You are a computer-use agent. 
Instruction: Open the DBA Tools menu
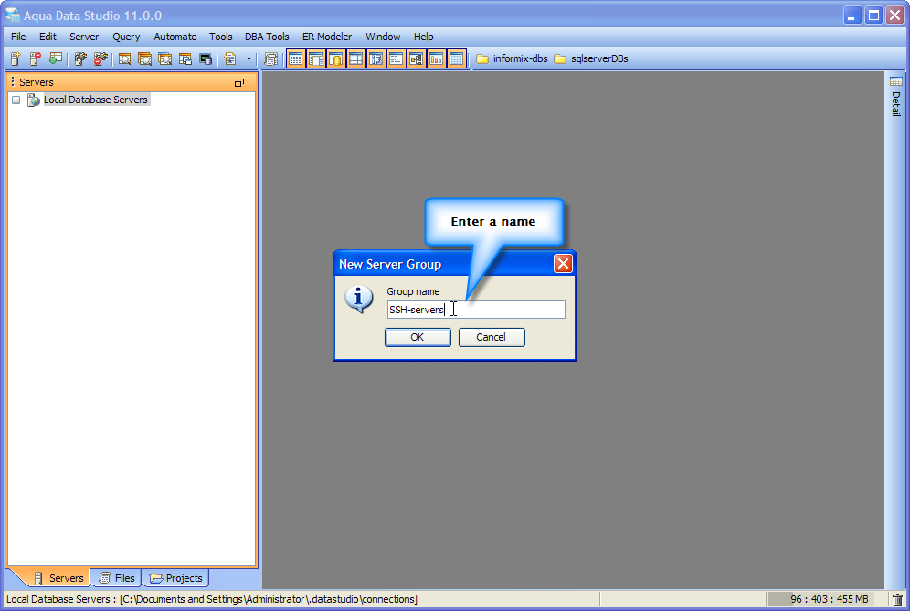(x=267, y=37)
